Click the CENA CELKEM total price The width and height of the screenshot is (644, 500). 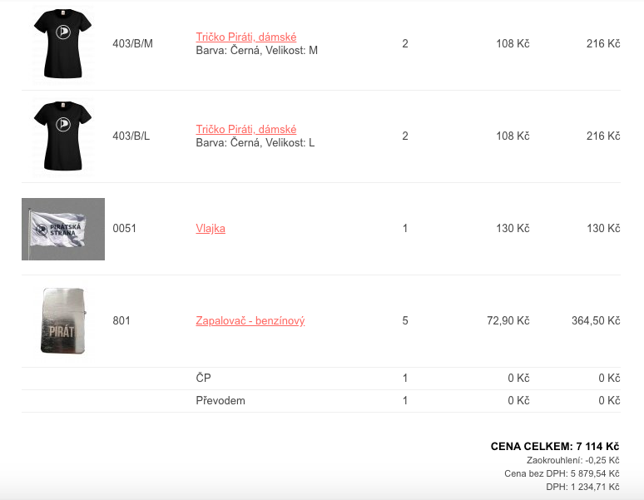[x=555, y=447]
